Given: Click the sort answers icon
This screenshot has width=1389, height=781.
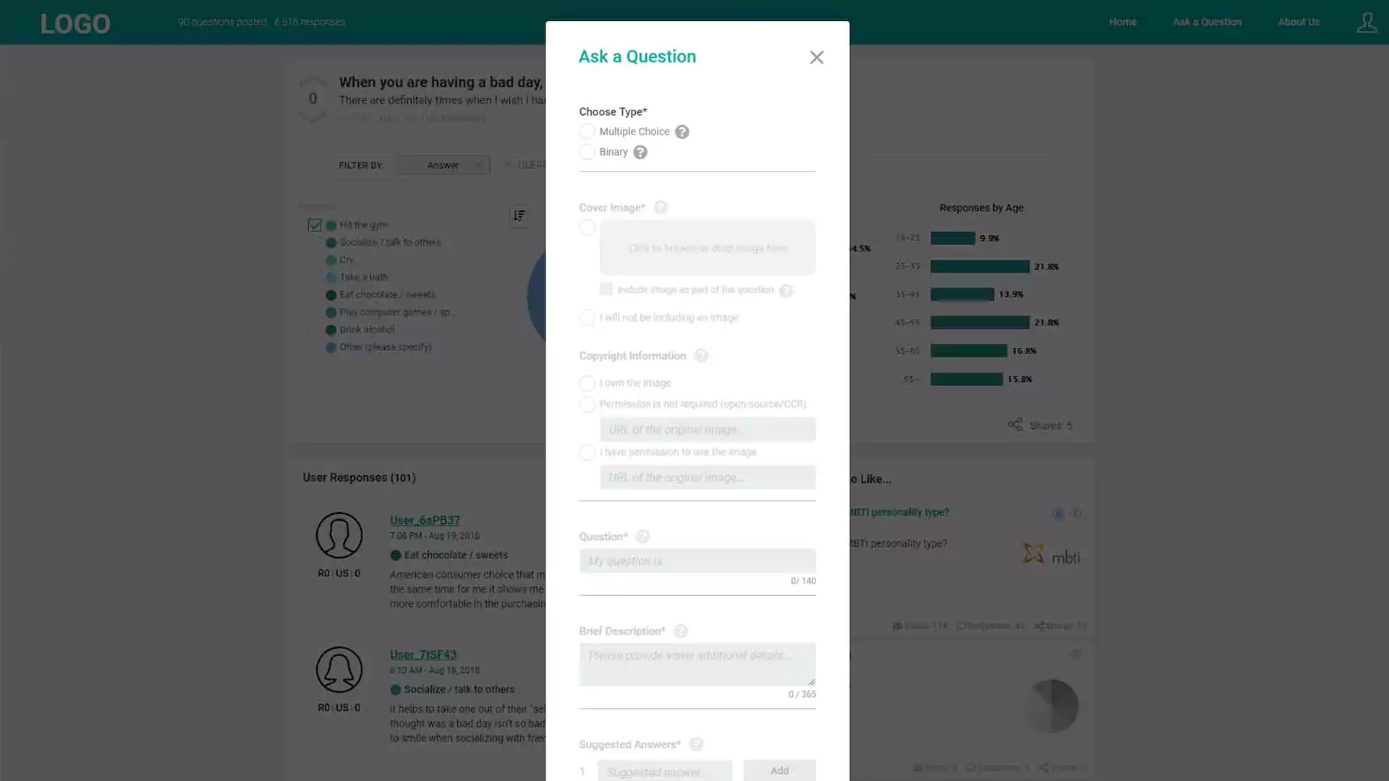Looking at the screenshot, I should click(519, 215).
